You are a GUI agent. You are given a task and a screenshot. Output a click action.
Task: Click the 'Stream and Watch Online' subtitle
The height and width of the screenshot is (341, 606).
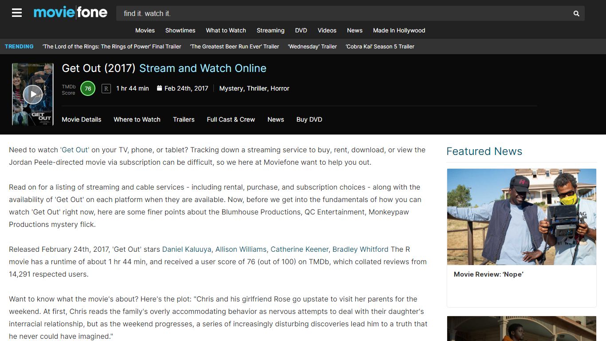203,68
